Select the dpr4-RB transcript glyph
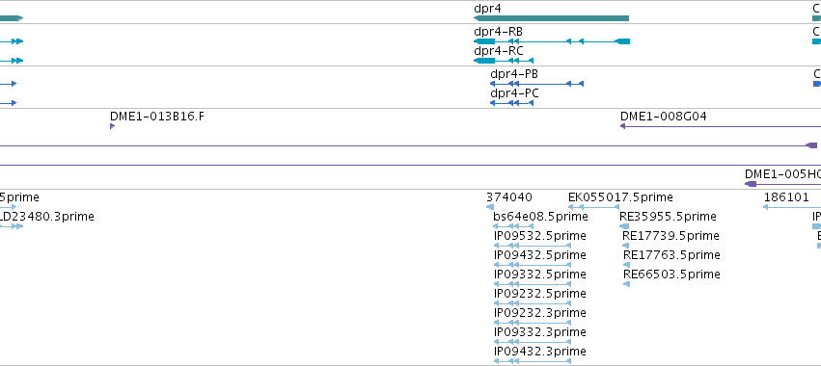Image resolution: width=821 pixels, height=366 pixels. click(x=552, y=41)
